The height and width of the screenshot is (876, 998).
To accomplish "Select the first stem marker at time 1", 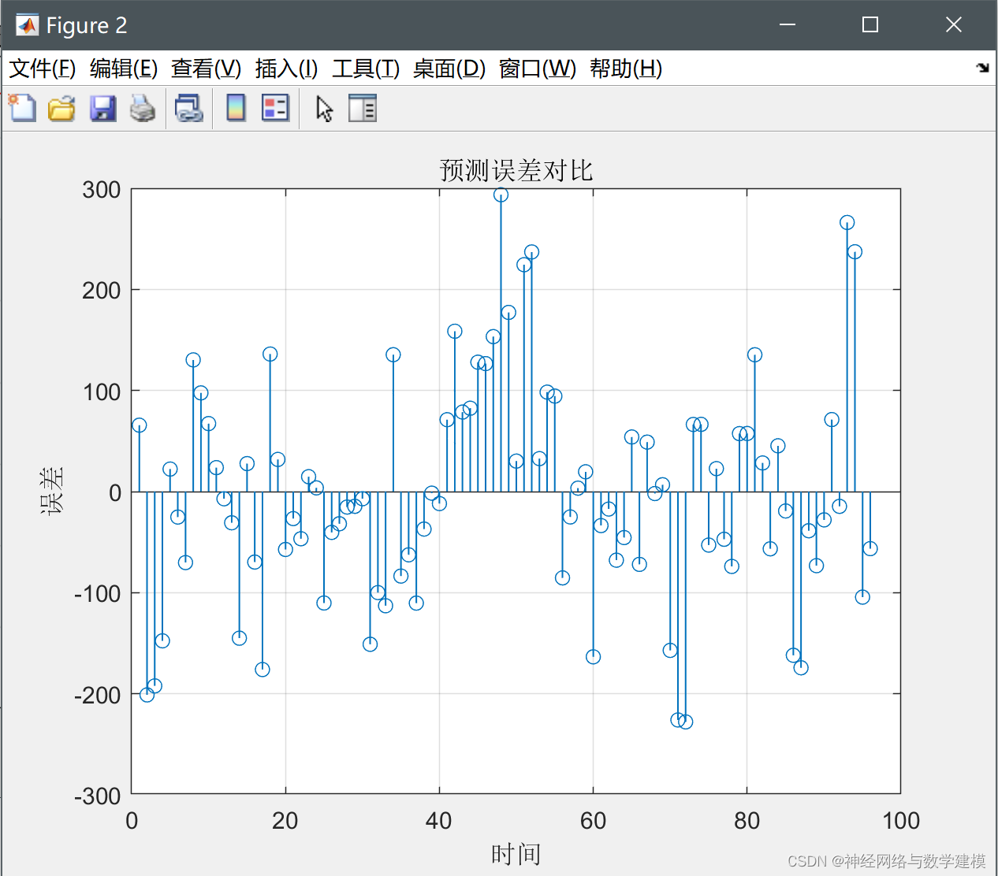I will tap(139, 425).
